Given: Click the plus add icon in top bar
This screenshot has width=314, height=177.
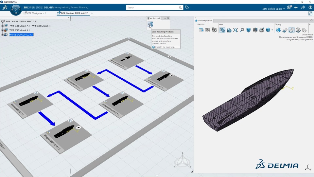Looking at the screenshot, I should pos(296,8).
